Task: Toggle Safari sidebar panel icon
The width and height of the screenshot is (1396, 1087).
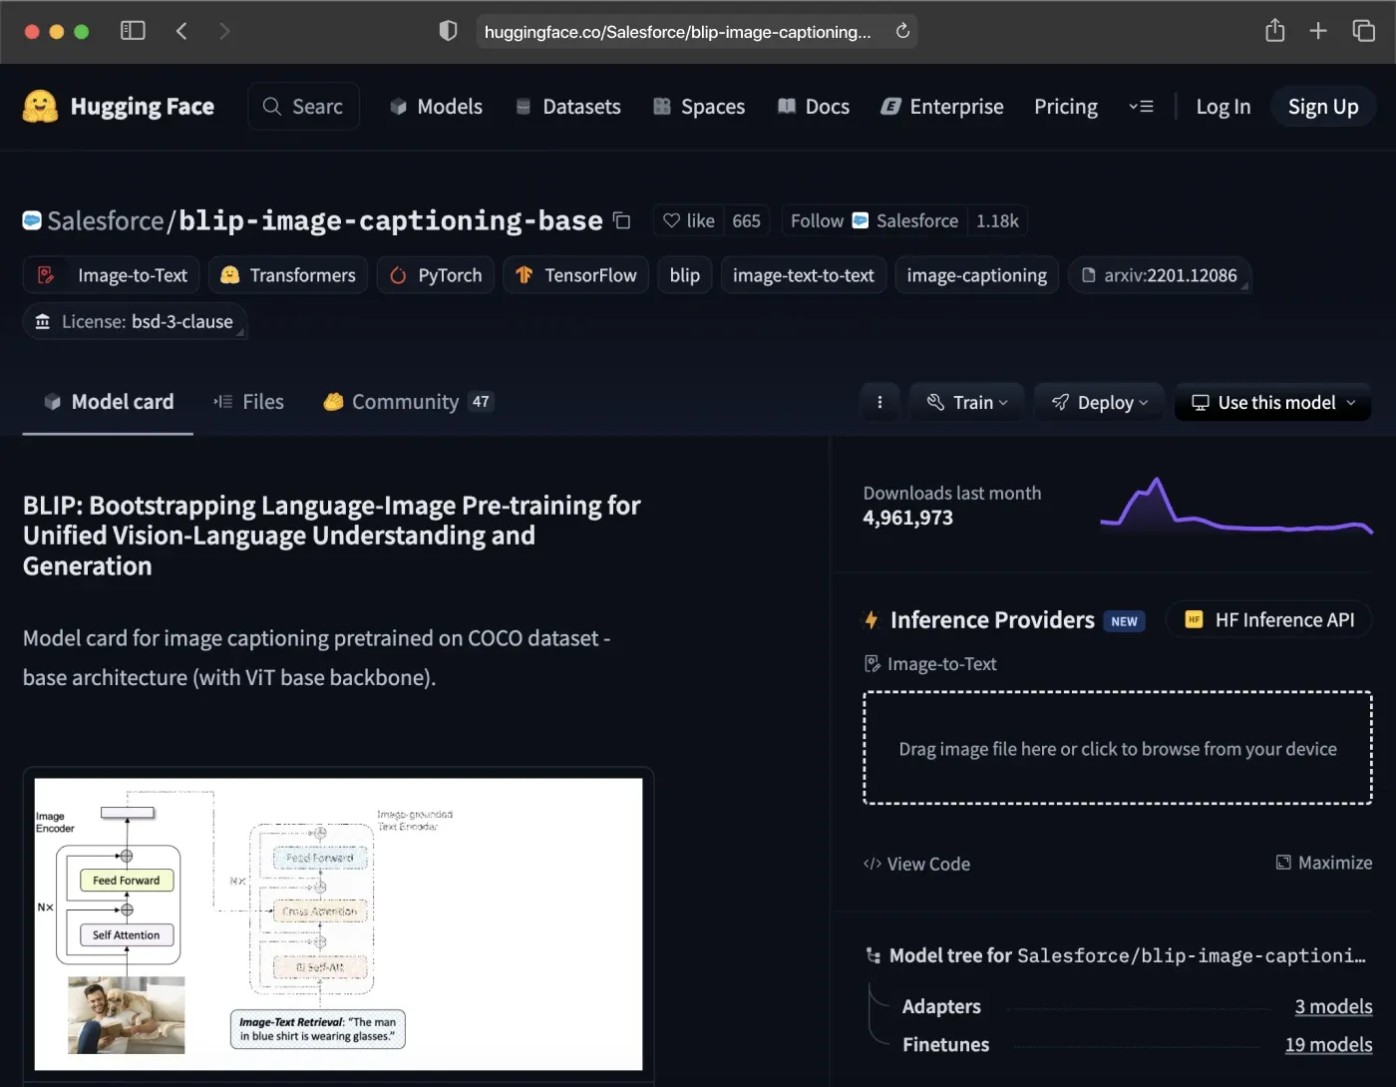Action: (133, 31)
